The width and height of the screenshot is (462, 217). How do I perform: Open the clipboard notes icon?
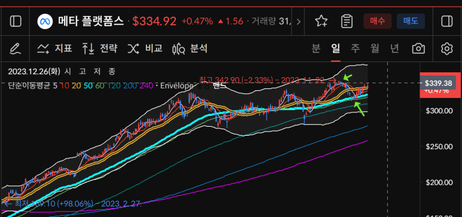pyautogui.click(x=347, y=22)
